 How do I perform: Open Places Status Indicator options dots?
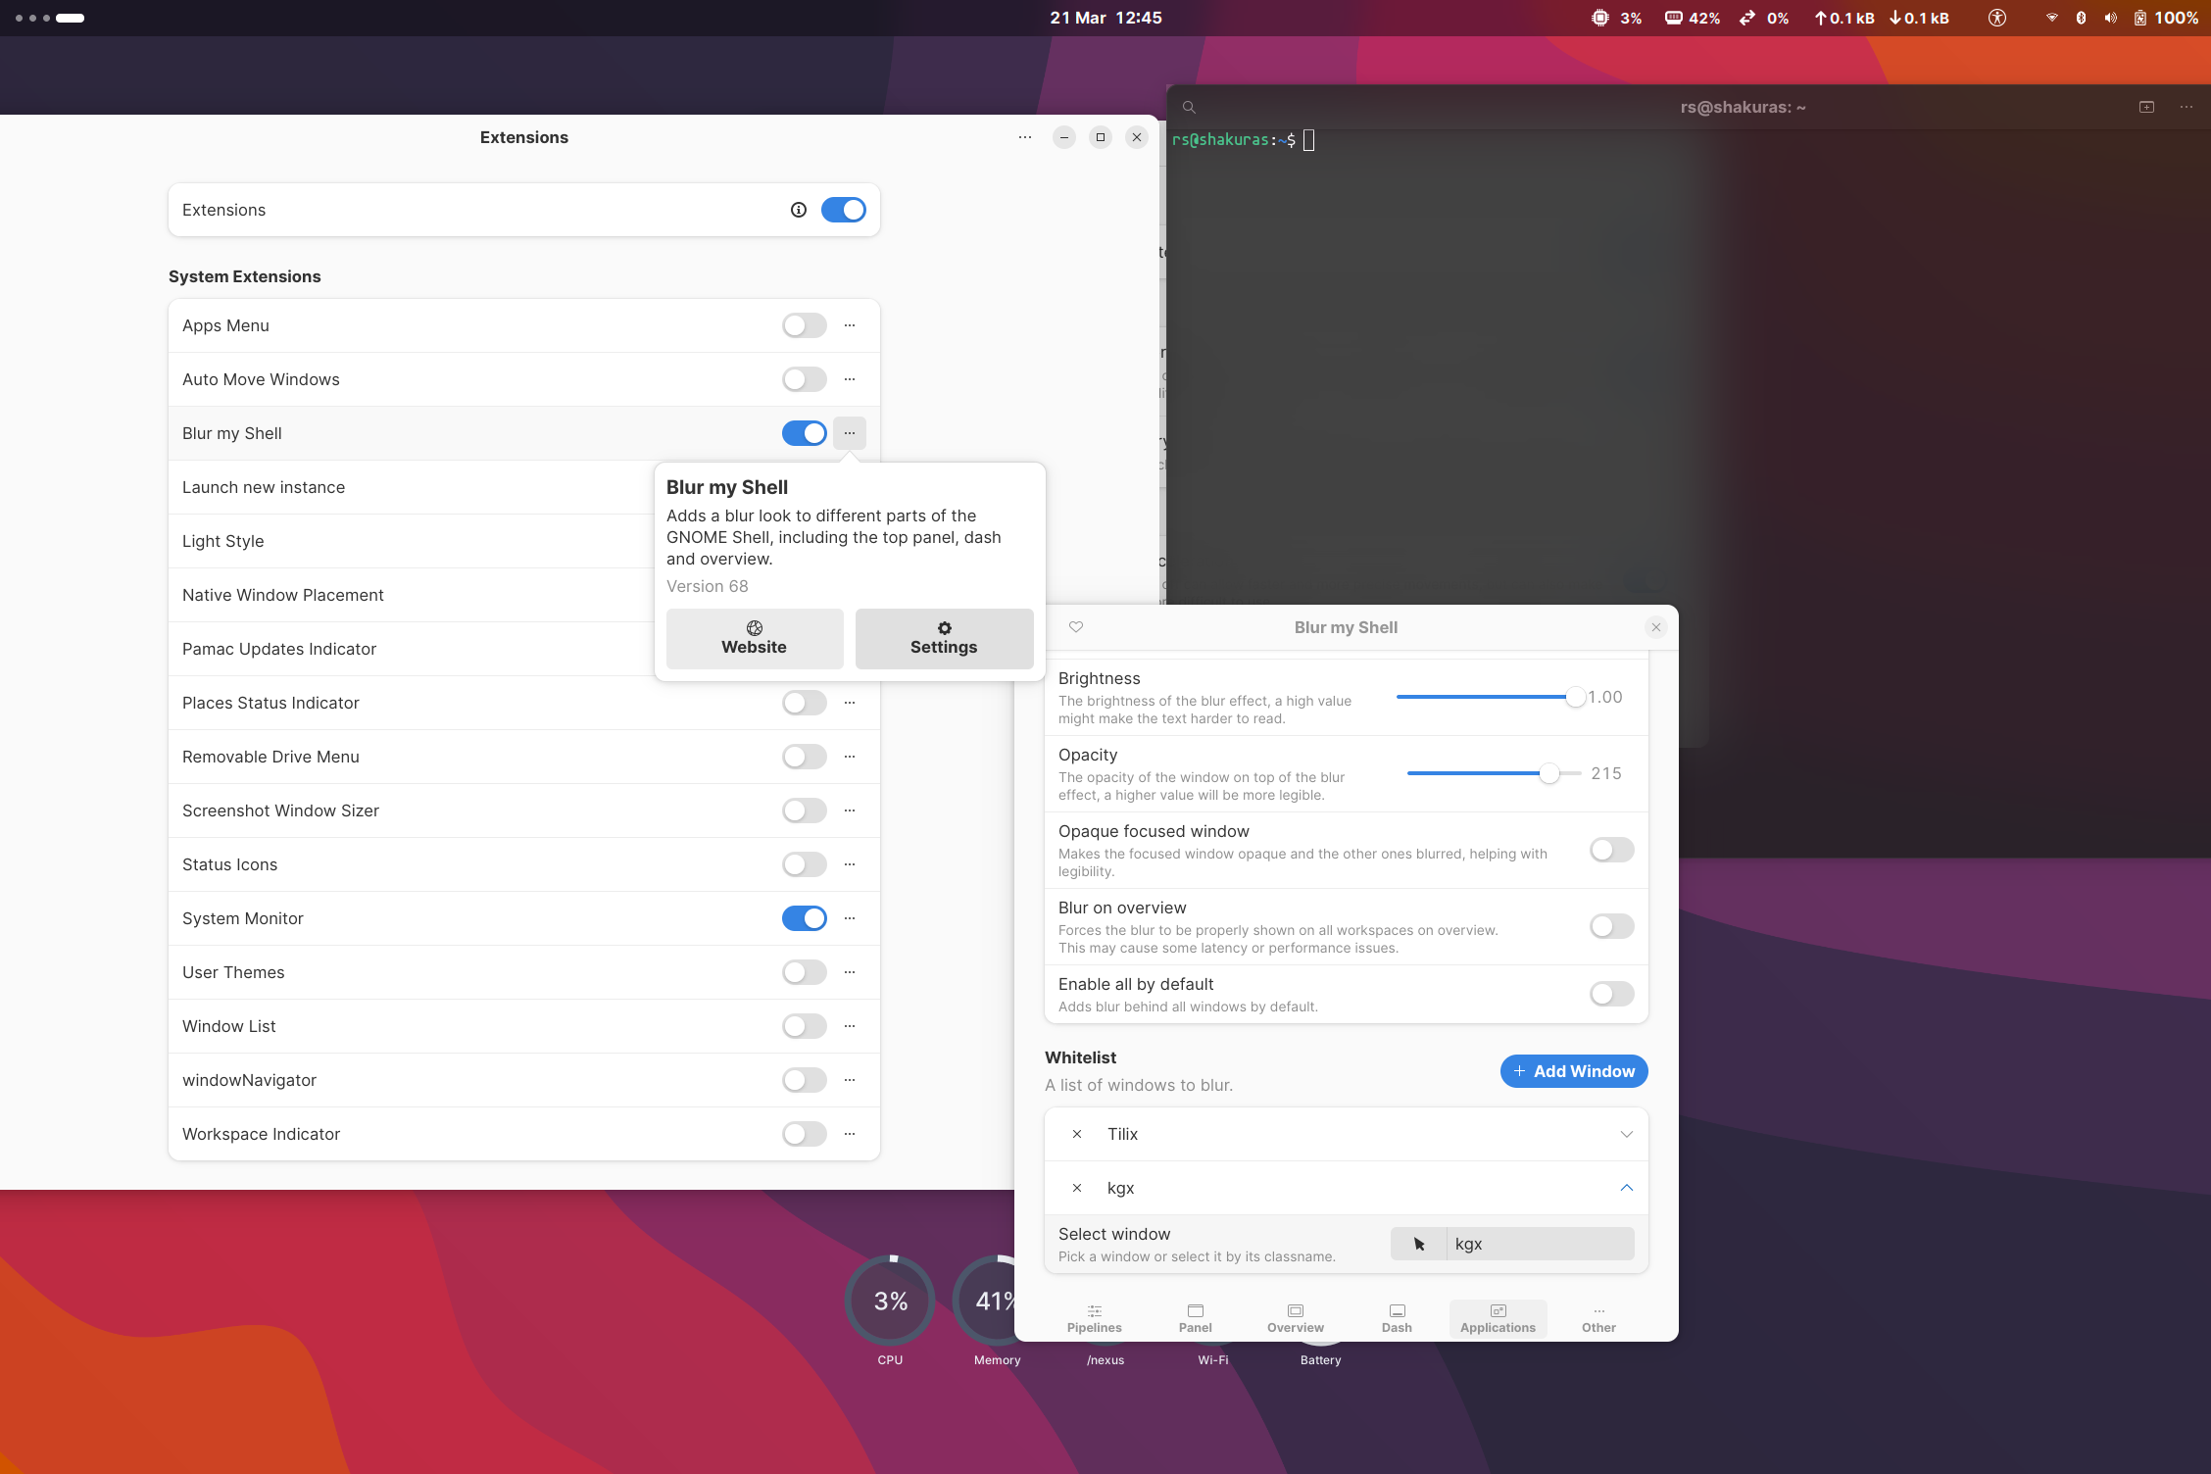pos(850,703)
